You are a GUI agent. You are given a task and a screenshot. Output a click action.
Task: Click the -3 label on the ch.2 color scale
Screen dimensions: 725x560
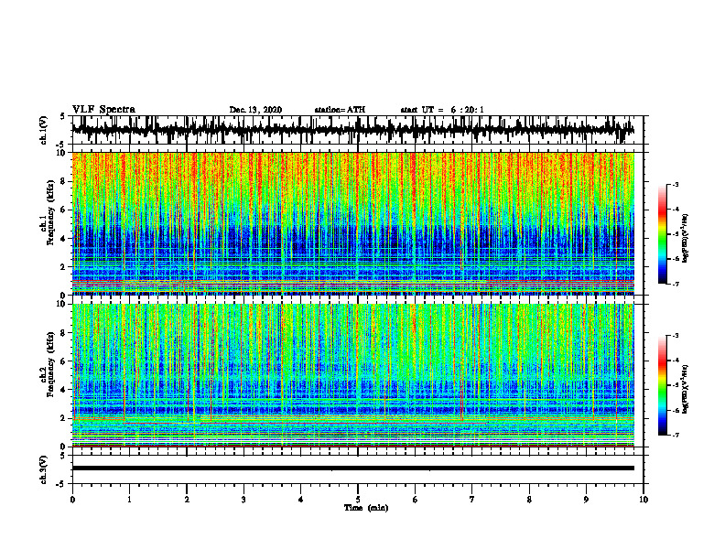point(675,336)
